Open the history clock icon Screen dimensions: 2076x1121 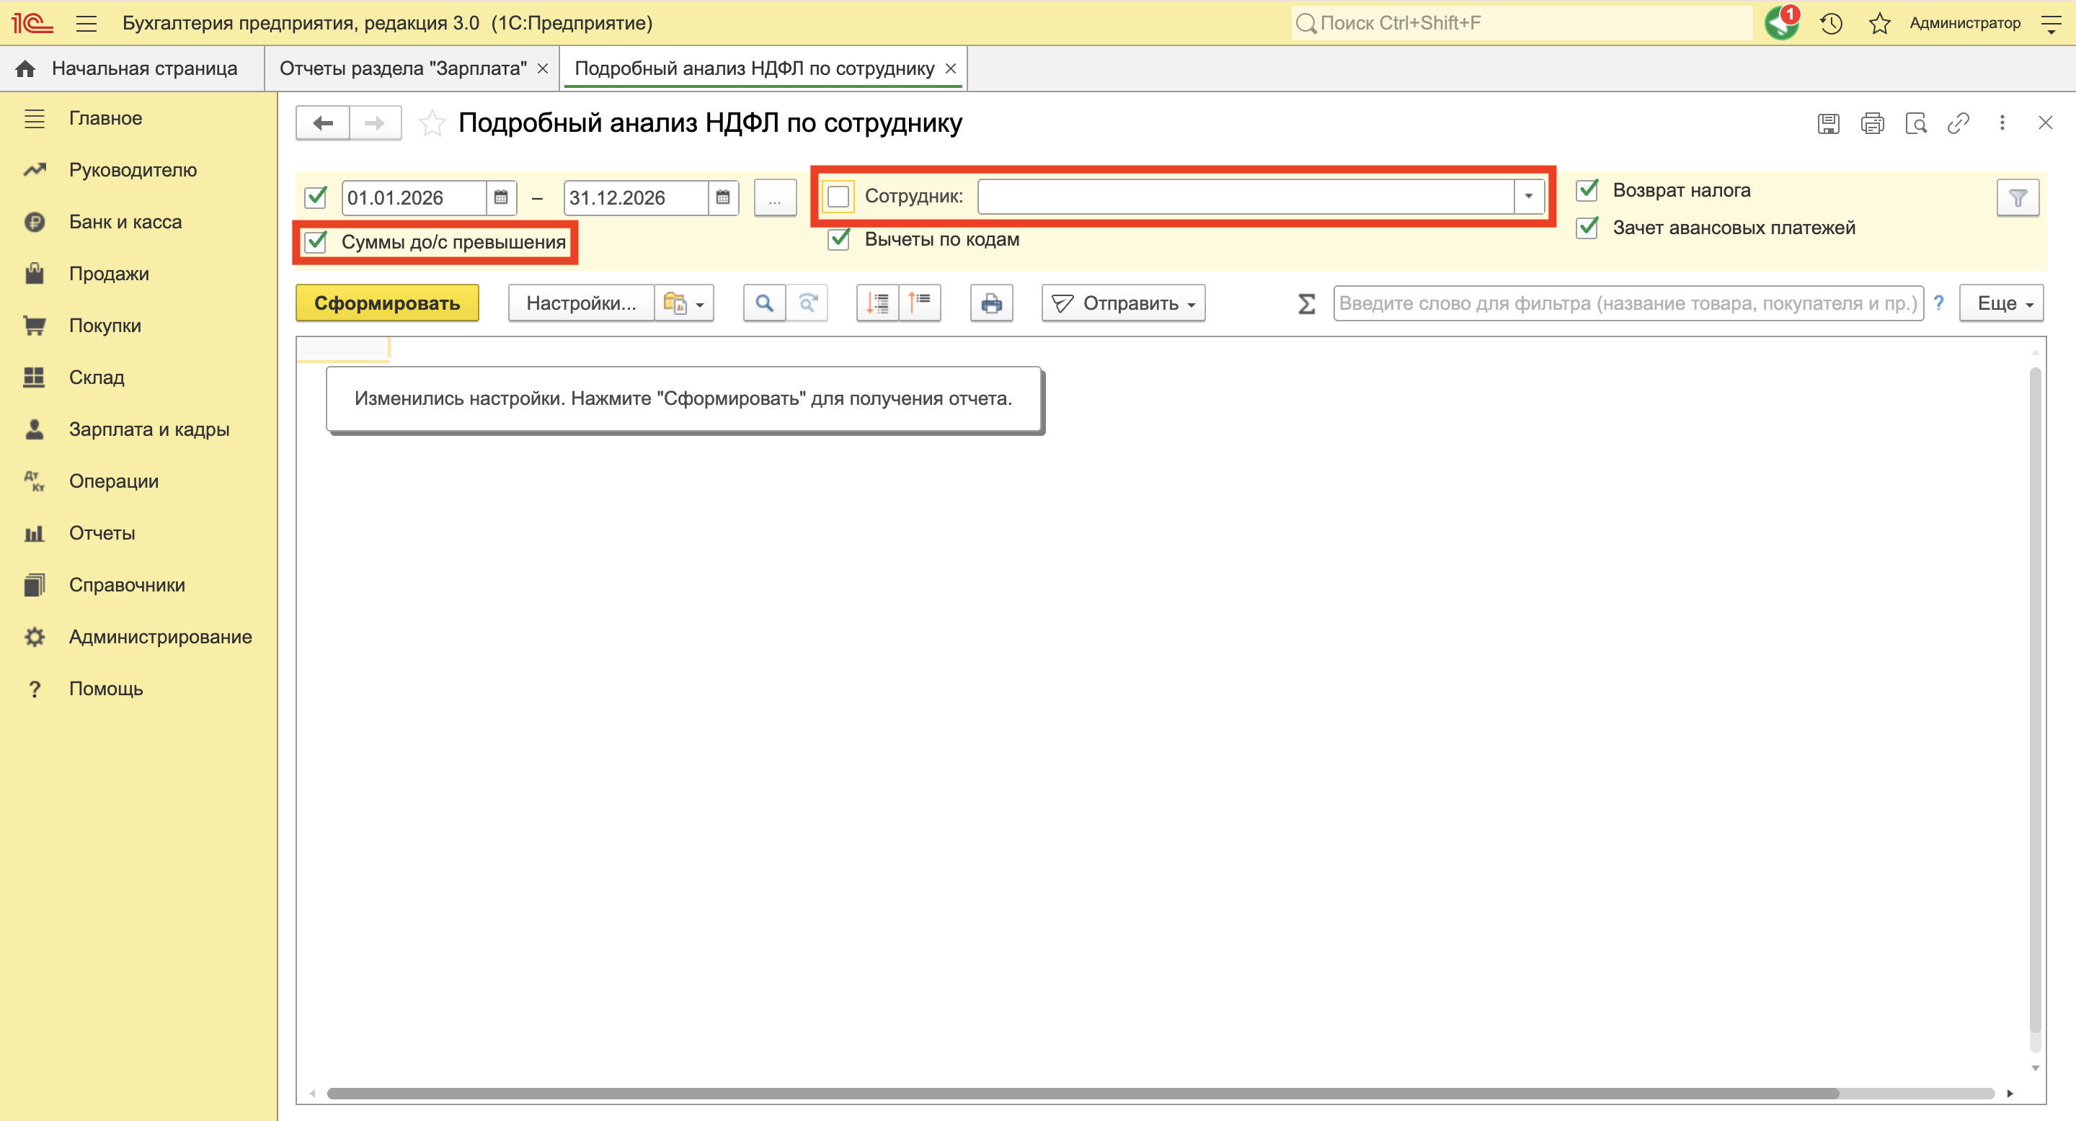click(1831, 23)
